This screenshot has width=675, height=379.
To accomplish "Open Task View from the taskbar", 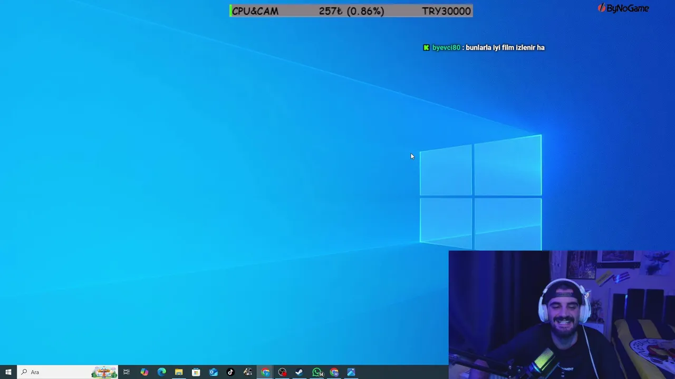I will tap(127, 372).
